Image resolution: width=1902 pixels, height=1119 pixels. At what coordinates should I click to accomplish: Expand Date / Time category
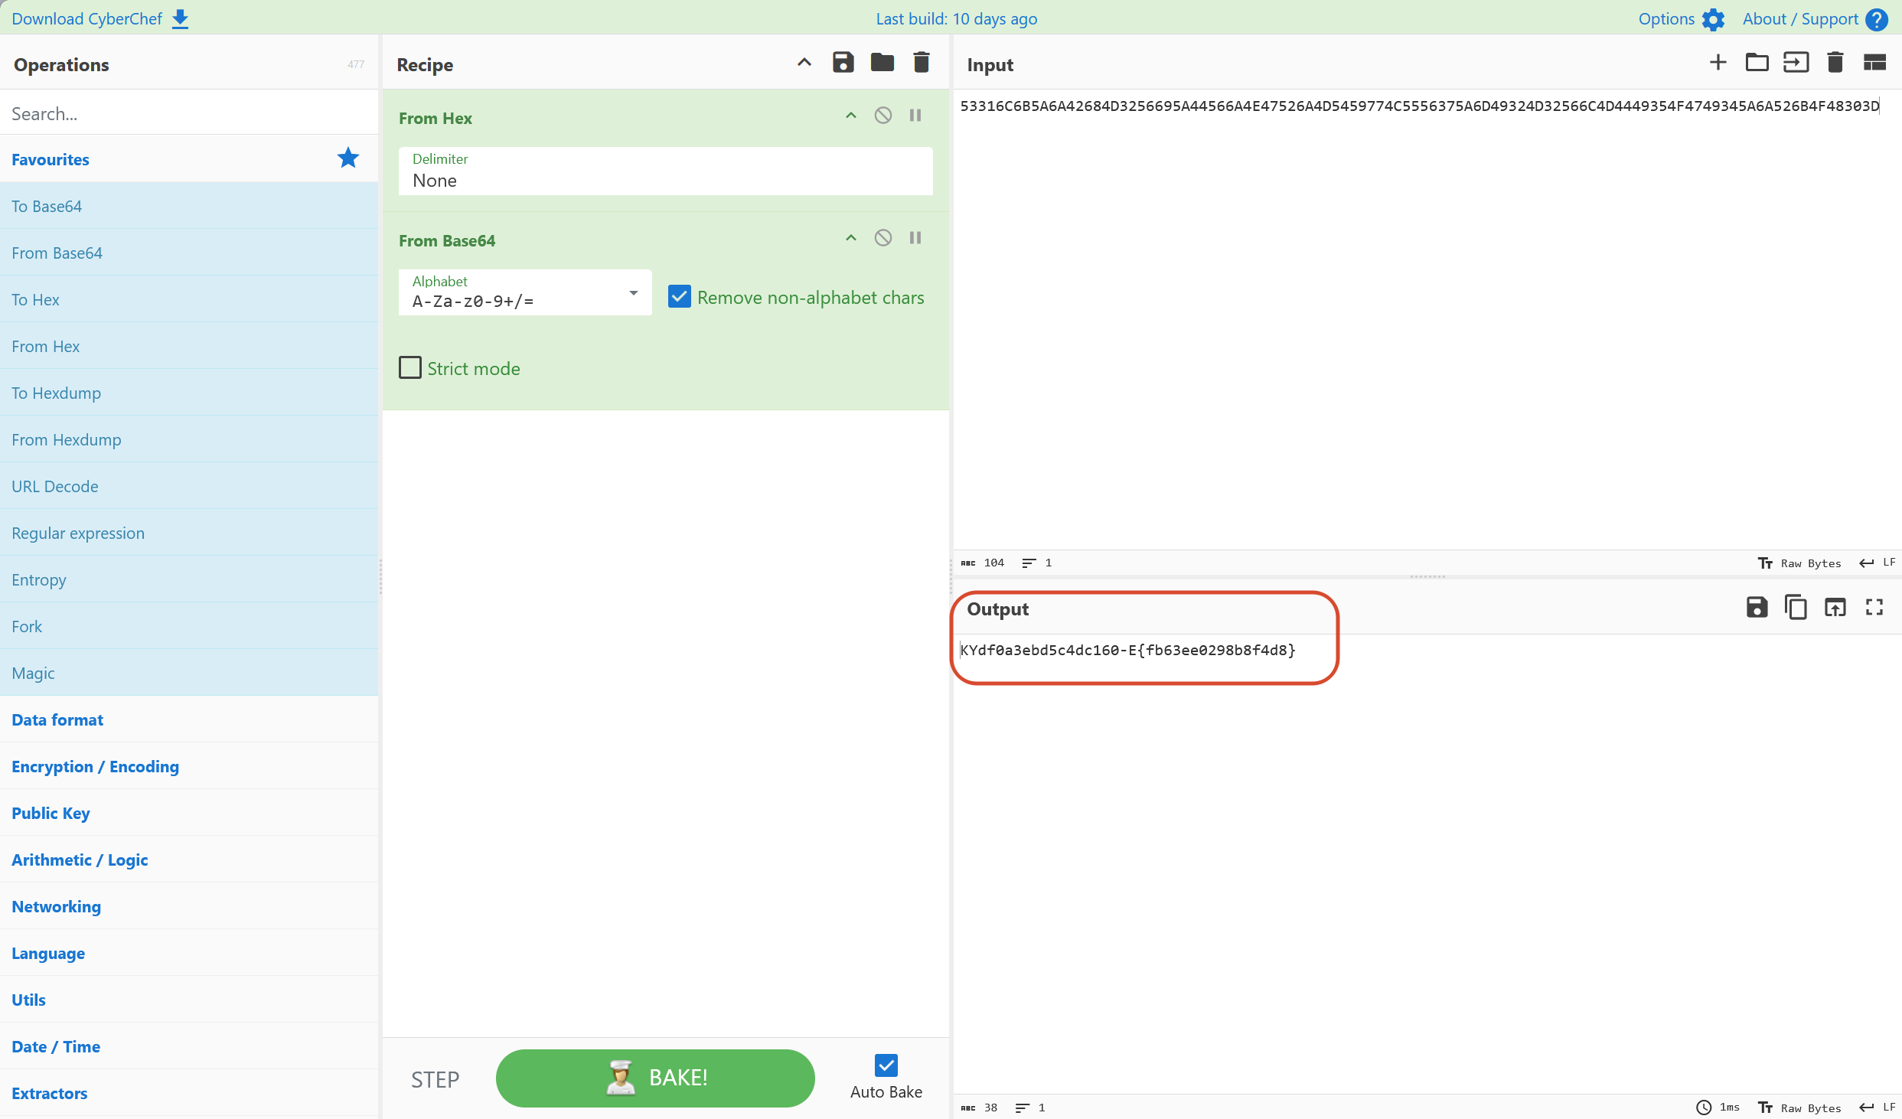(x=189, y=1046)
